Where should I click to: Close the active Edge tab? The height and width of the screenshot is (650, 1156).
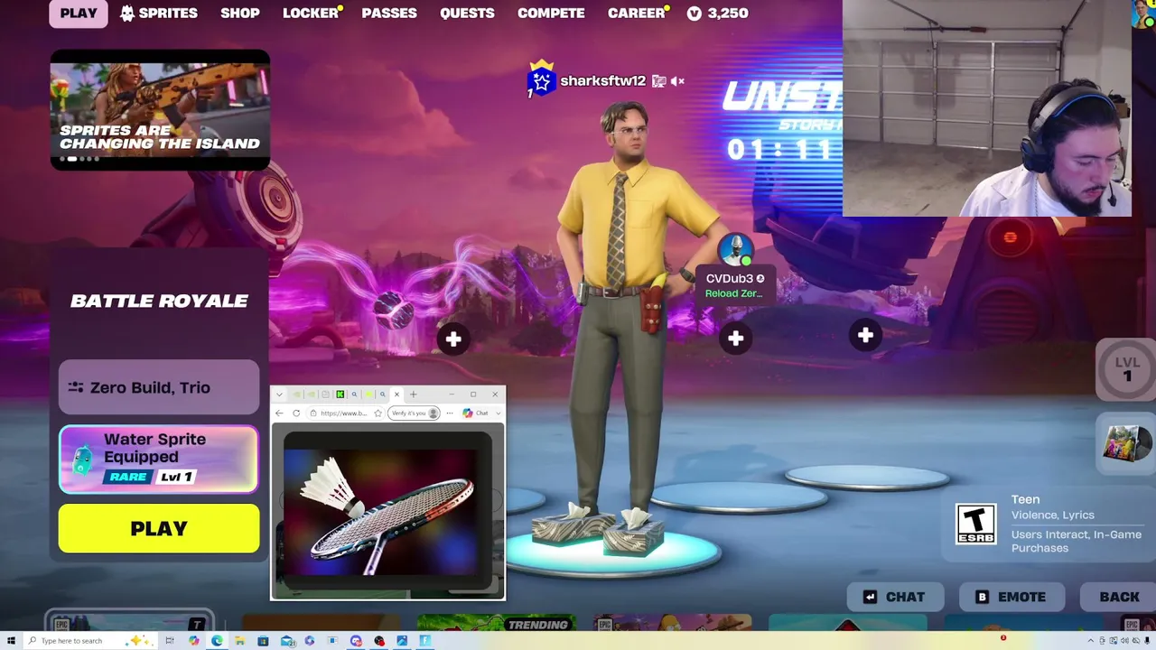[396, 395]
